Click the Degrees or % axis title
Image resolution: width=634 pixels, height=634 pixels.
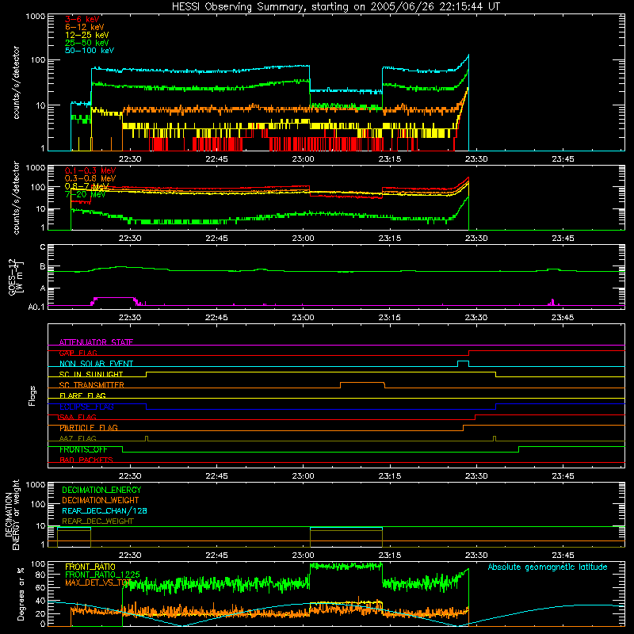pos(21,594)
